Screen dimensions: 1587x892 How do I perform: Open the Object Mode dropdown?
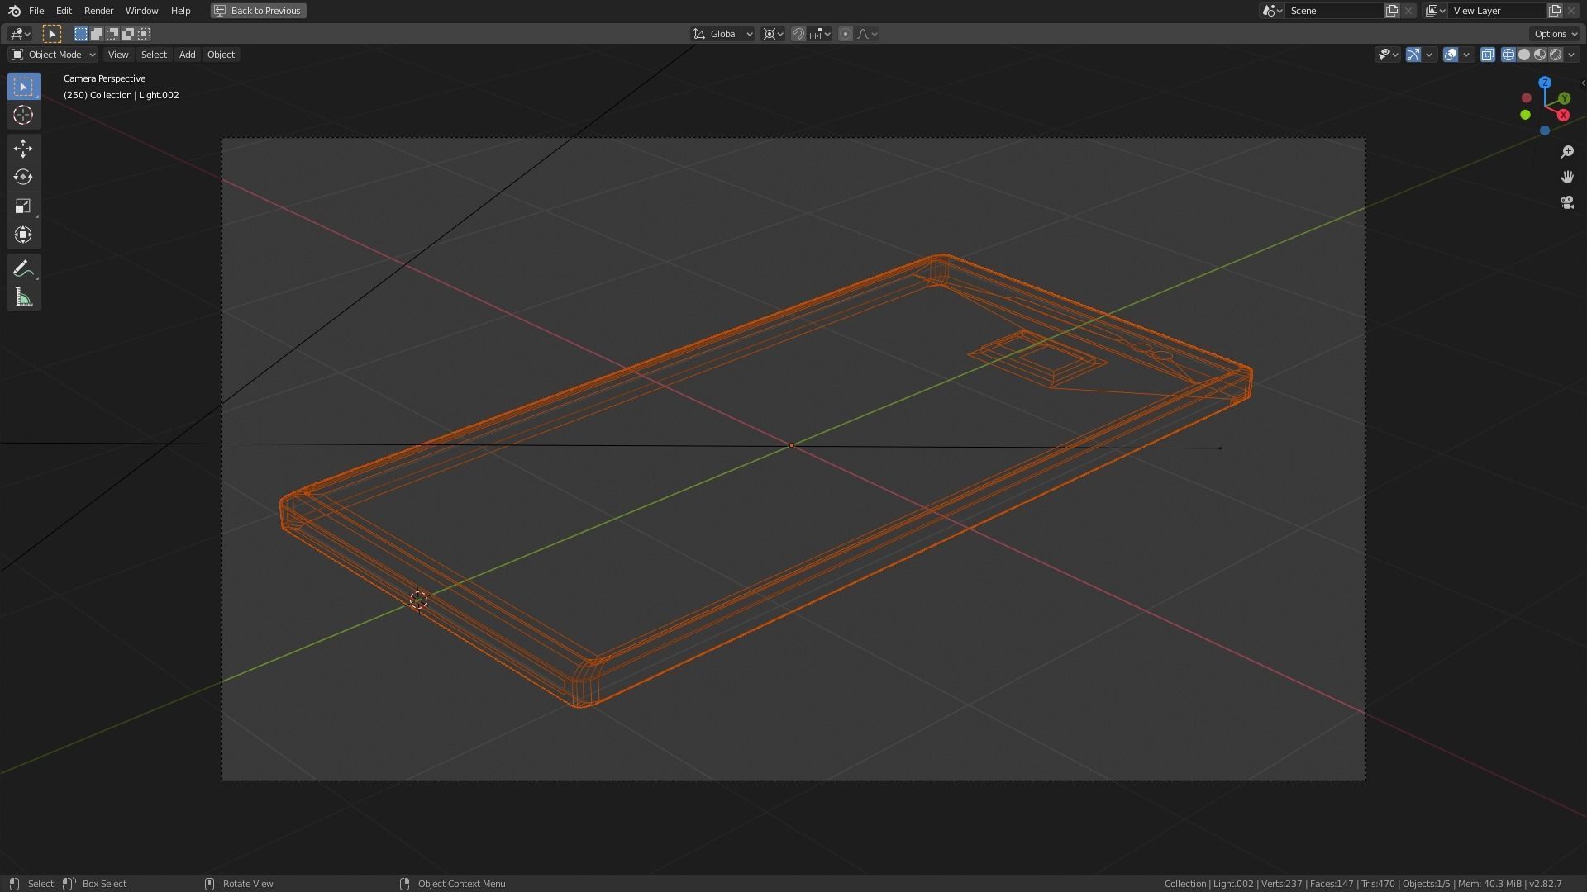(53, 55)
